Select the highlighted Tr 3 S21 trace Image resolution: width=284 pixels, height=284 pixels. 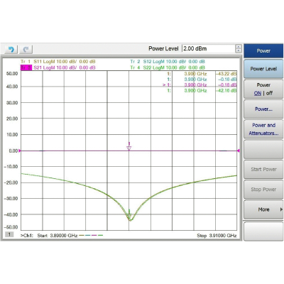pos(58,67)
